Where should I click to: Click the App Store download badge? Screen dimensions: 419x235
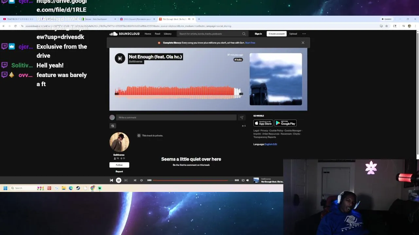[x=263, y=123]
